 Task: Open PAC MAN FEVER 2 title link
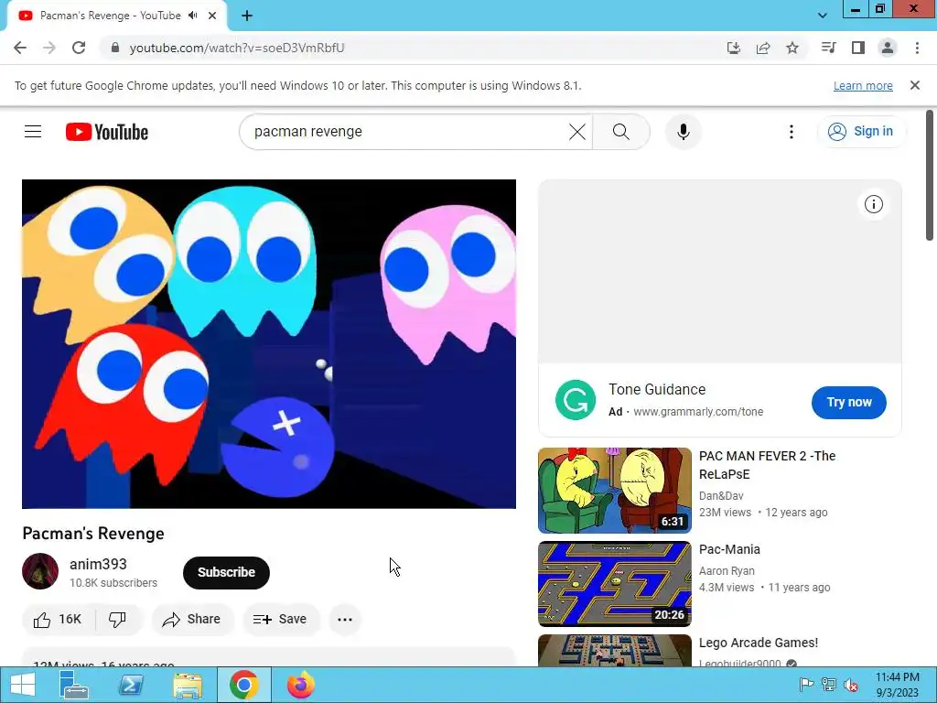[x=768, y=465]
